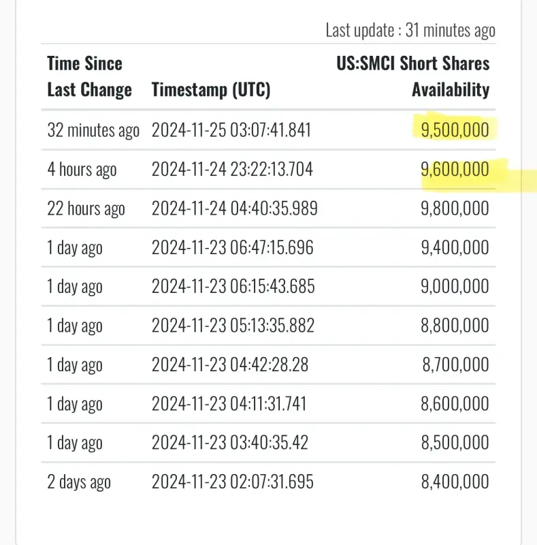Screen dimensions: 537x545
Task: Click the '4 hours ago' cell
Action: pyautogui.click(x=82, y=169)
